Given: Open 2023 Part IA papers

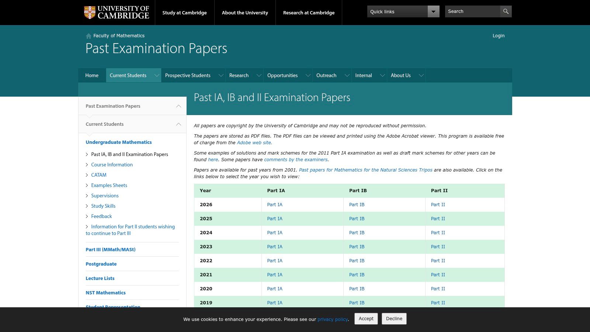Looking at the screenshot, I should [x=275, y=247].
